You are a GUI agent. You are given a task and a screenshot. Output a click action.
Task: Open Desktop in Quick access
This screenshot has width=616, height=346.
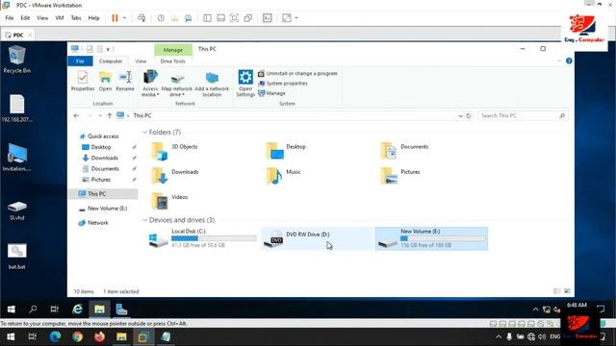pos(101,147)
